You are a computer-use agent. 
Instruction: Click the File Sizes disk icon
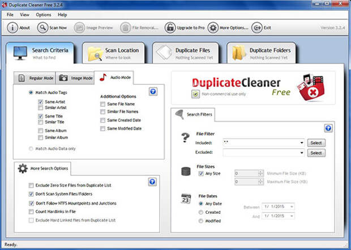coord(186,171)
